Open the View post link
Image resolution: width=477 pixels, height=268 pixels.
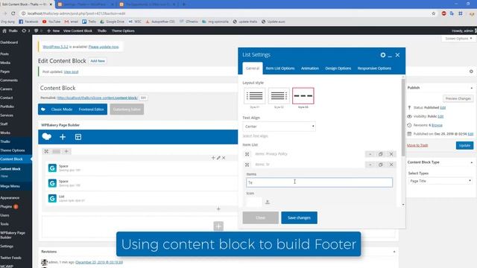pyautogui.click(x=72, y=72)
